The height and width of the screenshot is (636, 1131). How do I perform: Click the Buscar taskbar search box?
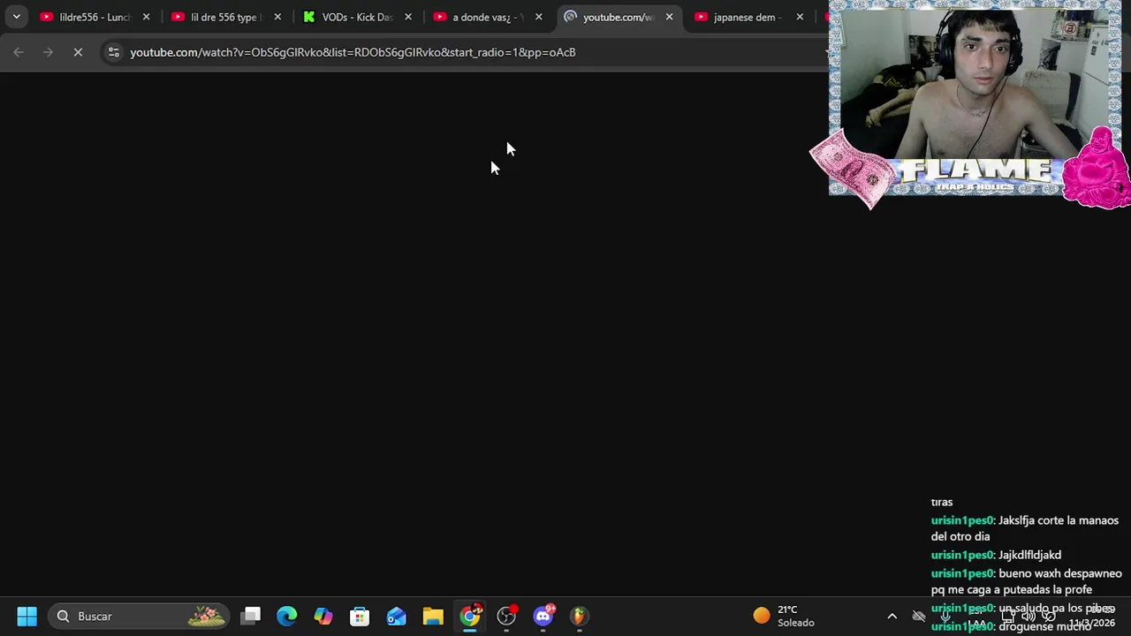point(139,616)
